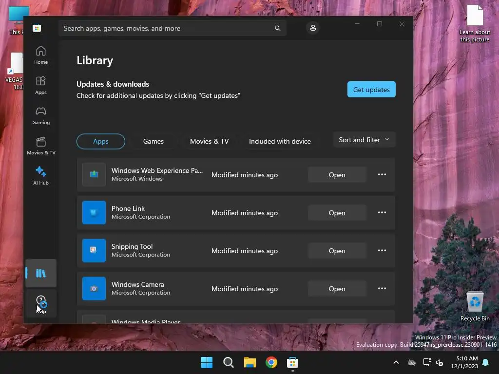Open Movies & TV in the sidebar

click(41, 146)
